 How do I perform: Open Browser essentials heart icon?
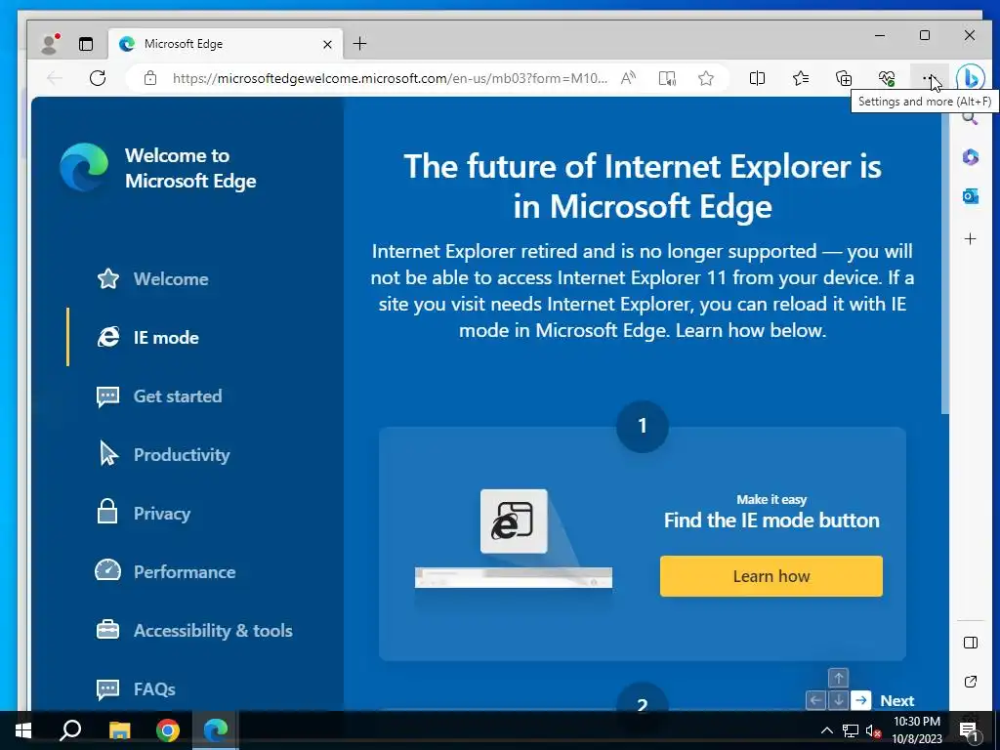tap(887, 78)
